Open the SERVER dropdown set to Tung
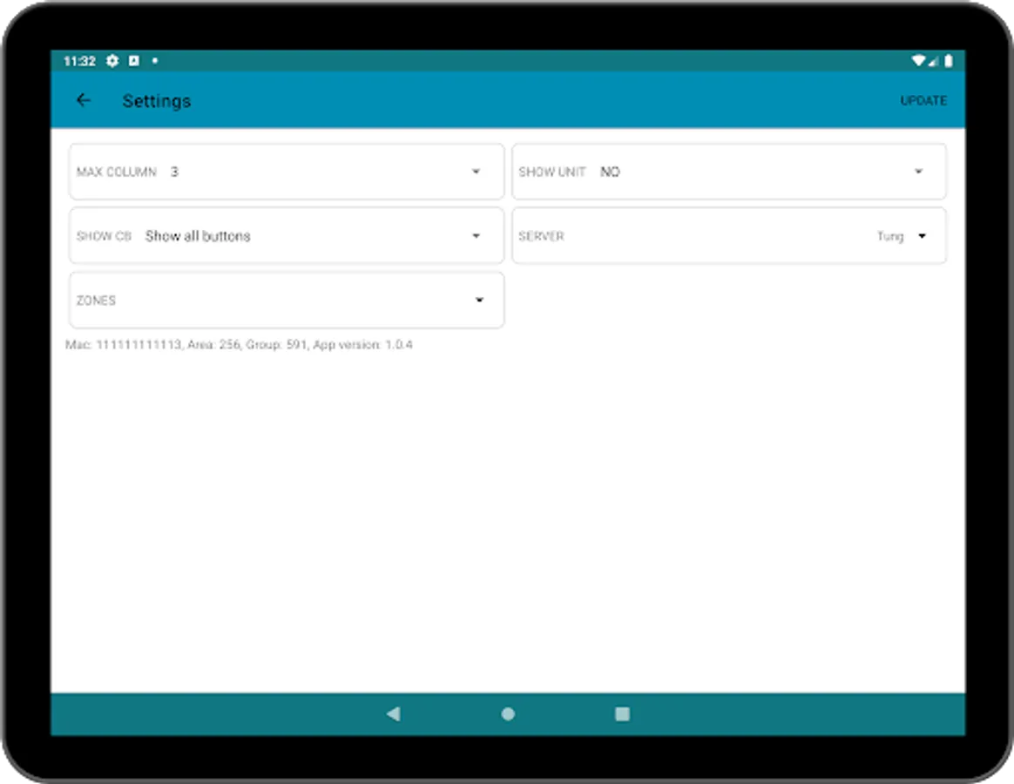Viewport: 1014px width, 784px height. [729, 235]
